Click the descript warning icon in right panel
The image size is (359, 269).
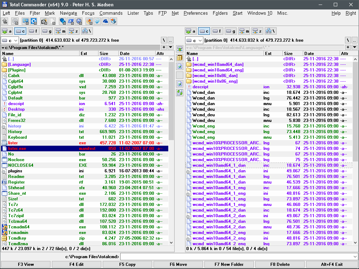pyautogui.click(x=189, y=87)
